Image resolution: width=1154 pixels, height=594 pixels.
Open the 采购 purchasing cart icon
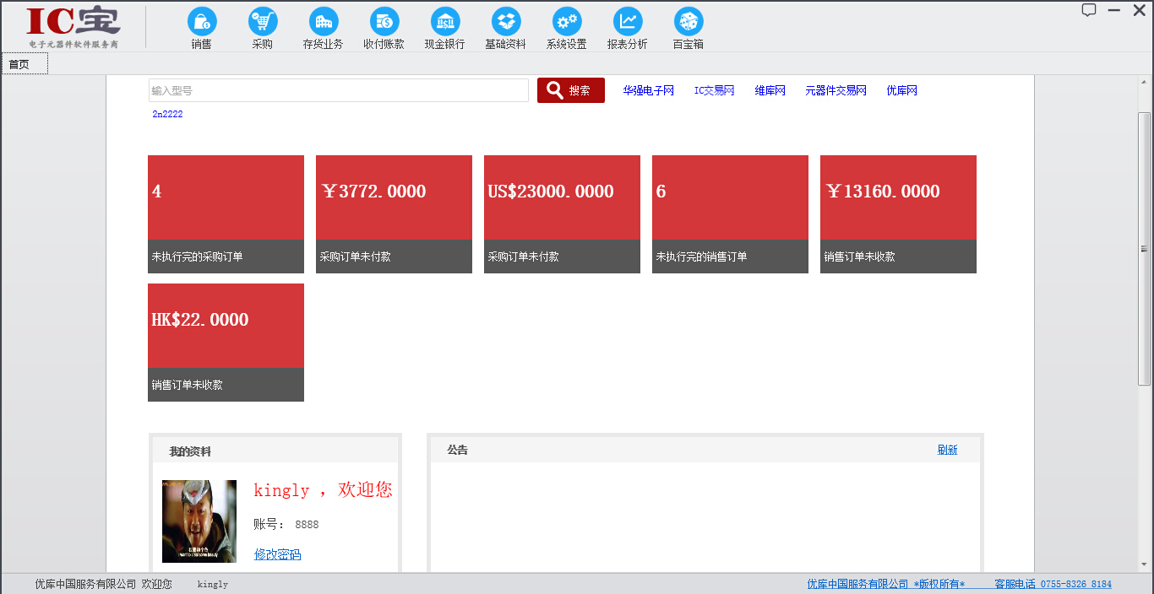pyautogui.click(x=263, y=29)
